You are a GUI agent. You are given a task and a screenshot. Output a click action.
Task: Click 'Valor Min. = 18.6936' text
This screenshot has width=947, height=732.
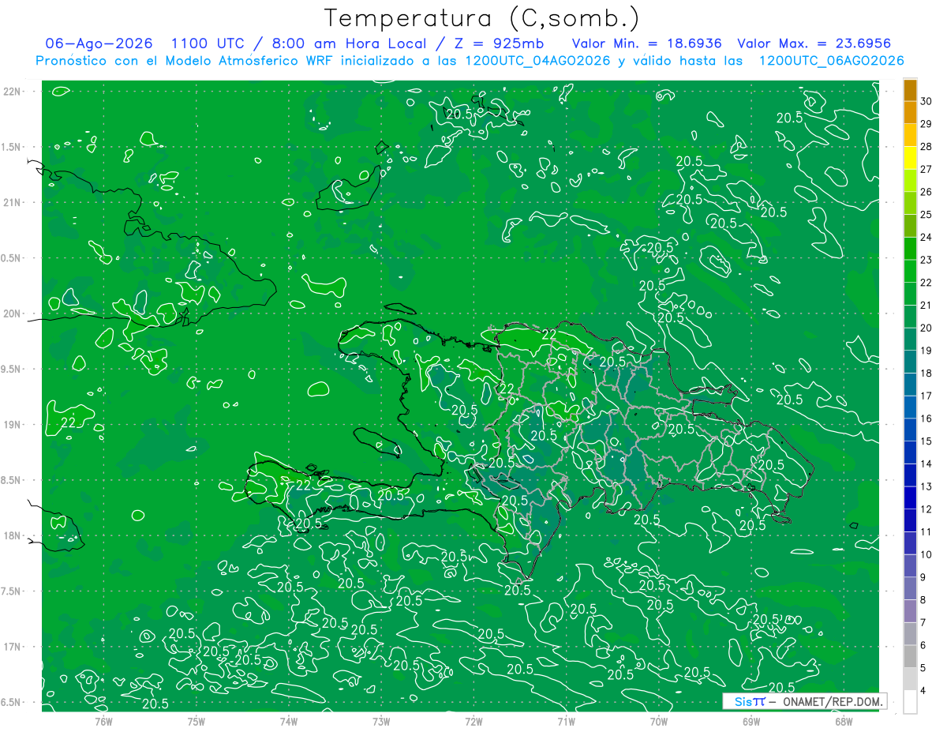[x=646, y=43]
